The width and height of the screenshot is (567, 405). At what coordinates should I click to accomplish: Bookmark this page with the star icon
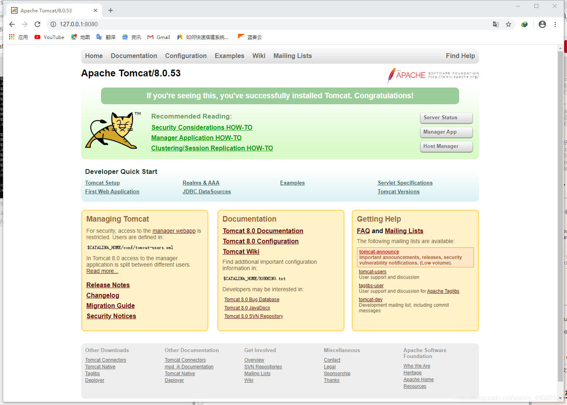pos(509,24)
